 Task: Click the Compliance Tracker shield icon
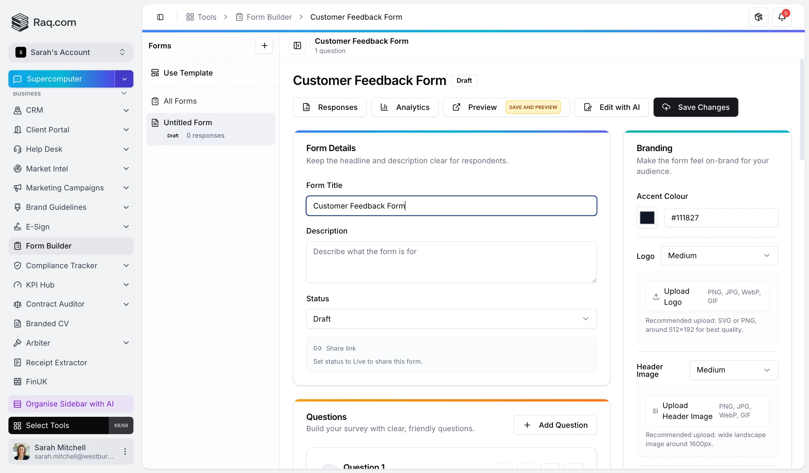pyautogui.click(x=17, y=266)
